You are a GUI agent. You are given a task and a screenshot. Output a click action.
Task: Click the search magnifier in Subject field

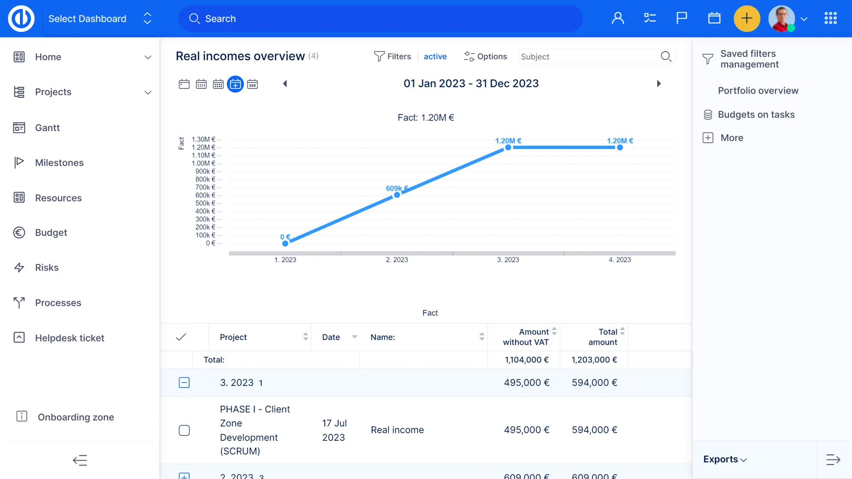click(x=666, y=56)
